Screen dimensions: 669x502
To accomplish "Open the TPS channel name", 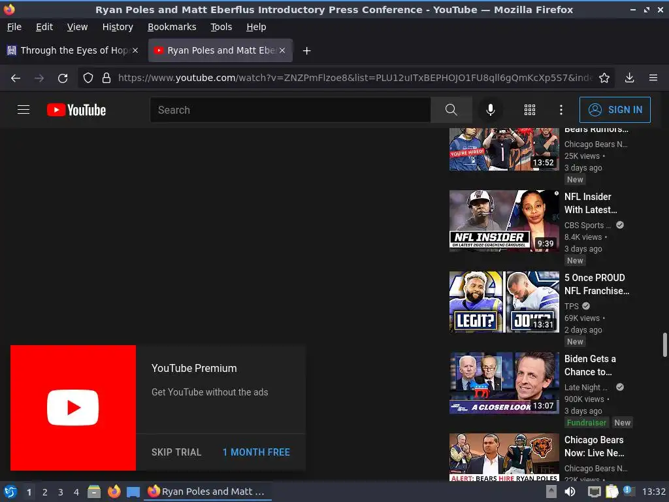I will pos(571,307).
